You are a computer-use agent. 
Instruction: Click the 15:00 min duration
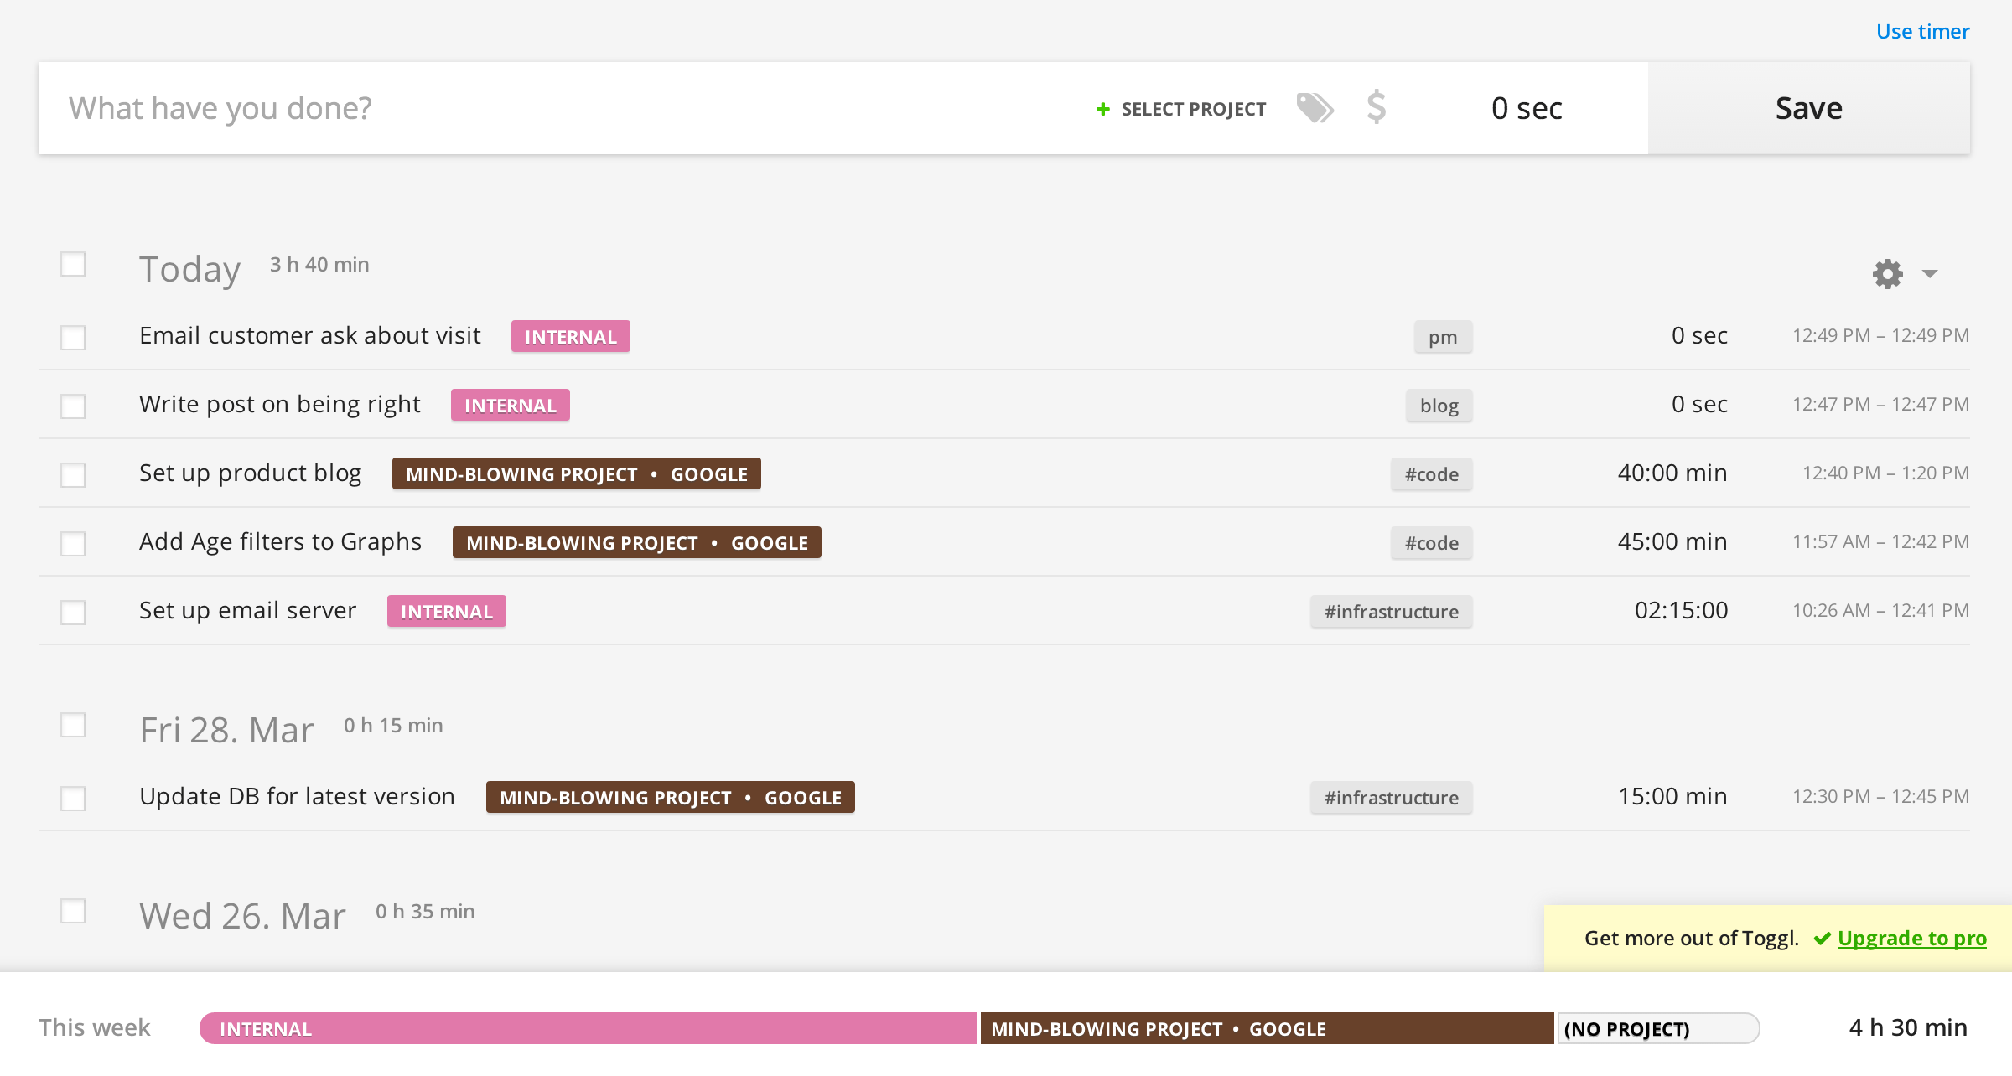click(x=1672, y=796)
